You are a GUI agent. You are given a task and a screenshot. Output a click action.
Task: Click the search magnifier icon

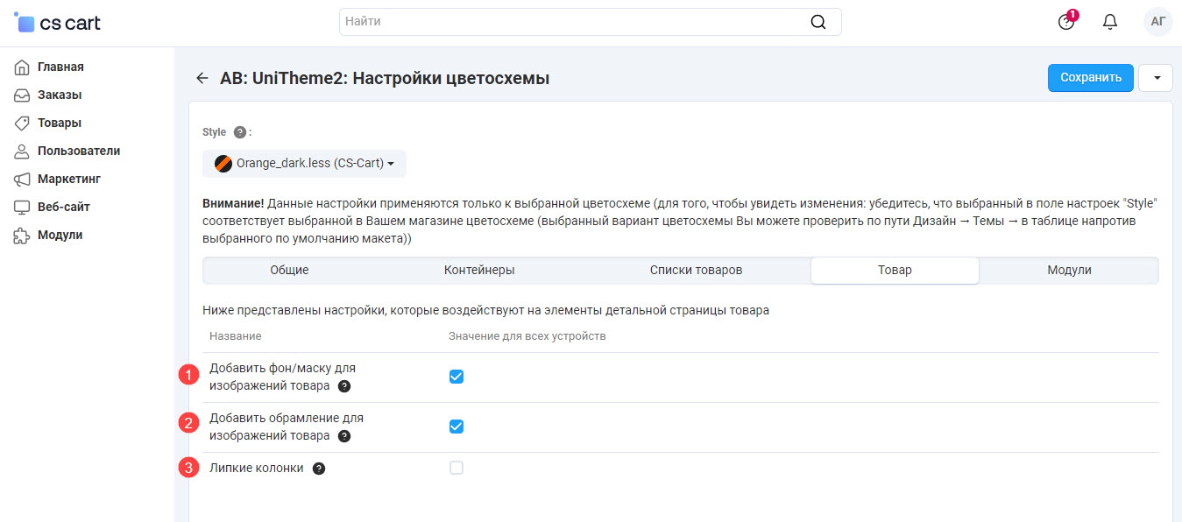click(818, 22)
